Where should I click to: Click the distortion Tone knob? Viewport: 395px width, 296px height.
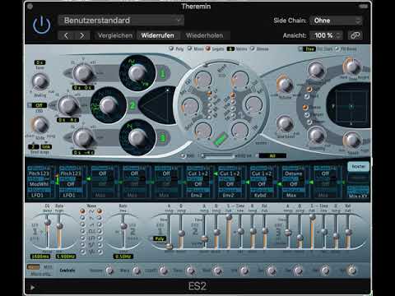352,66
